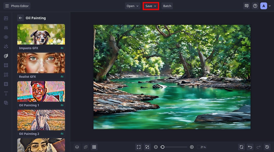Open the Frames sidebar icon
Viewport: 274px width, 152px height.
click(6, 65)
